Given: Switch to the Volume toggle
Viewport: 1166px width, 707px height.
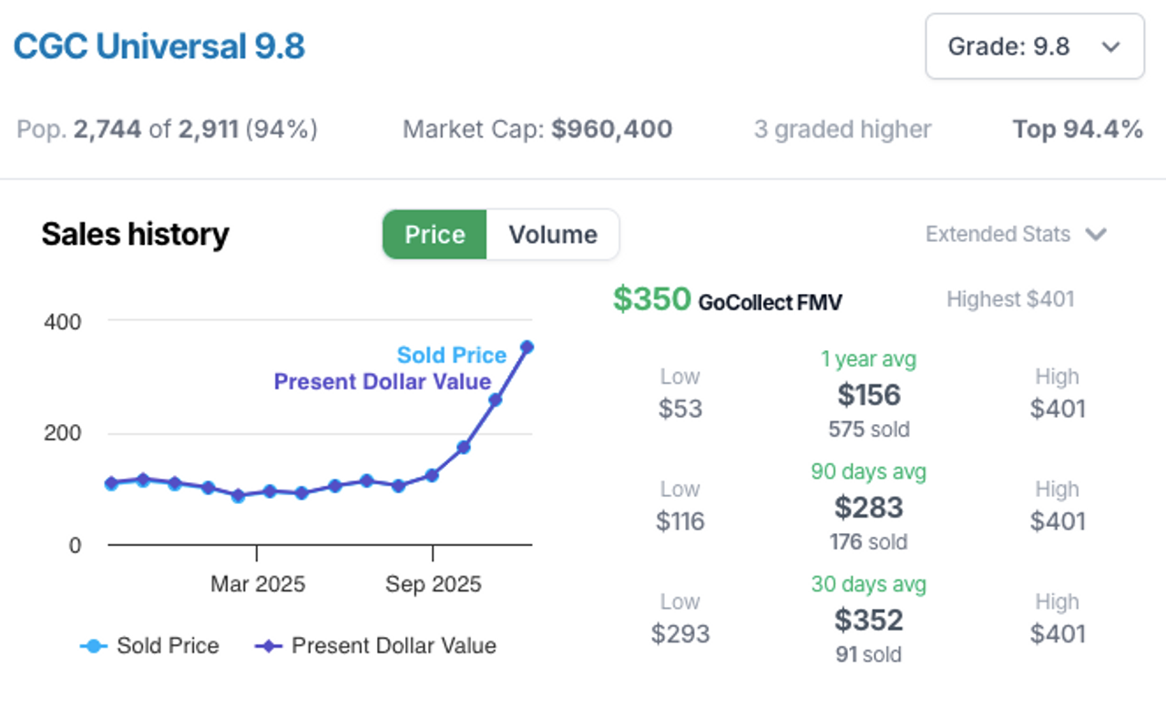Looking at the screenshot, I should tap(553, 235).
